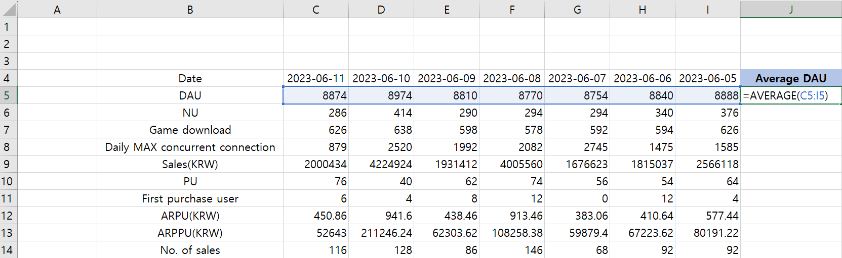
Task: Select column F header
Action: pos(512,9)
